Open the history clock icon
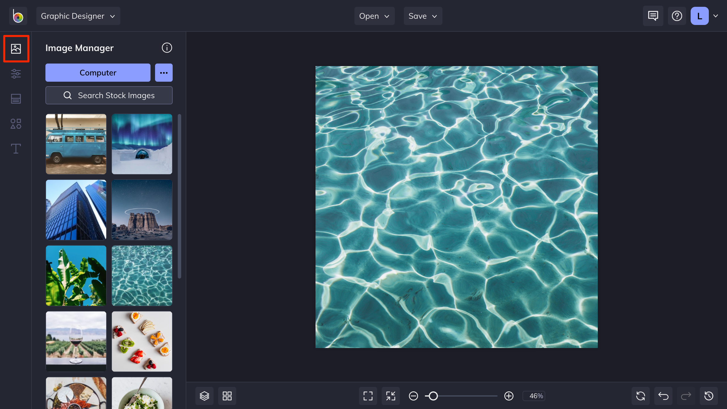Image resolution: width=727 pixels, height=409 pixels. pyautogui.click(x=709, y=396)
